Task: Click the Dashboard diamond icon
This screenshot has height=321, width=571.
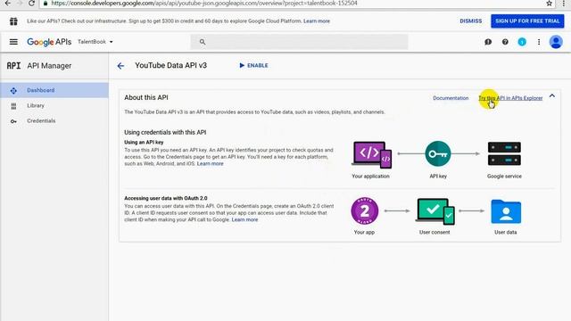Action: click(x=13, y=90)
